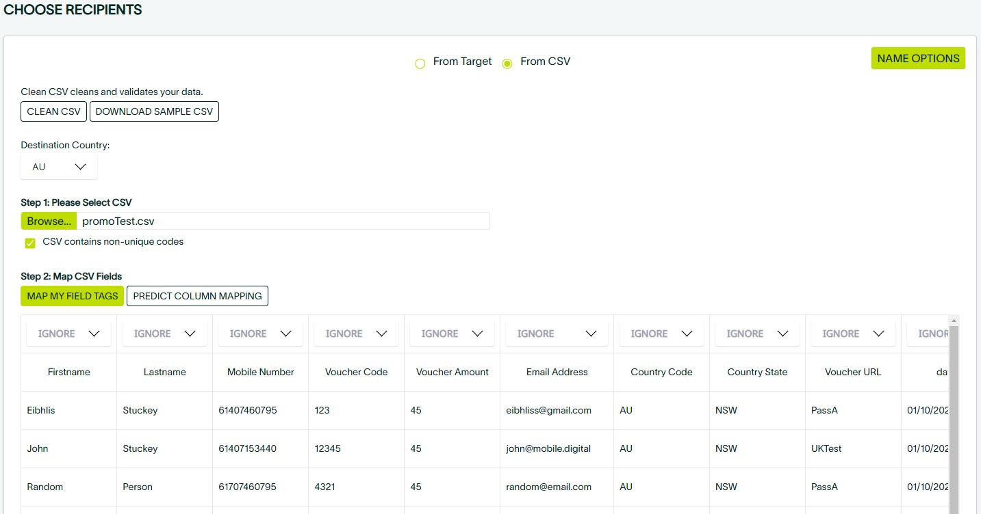Image resolution: width=981 pixels, height=514 pixels.
Task: Click the promoTest.csv file name field
Action: click(282, 221)
